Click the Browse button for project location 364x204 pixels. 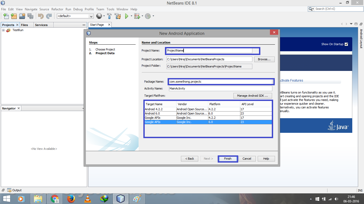(x=264, y=59)
